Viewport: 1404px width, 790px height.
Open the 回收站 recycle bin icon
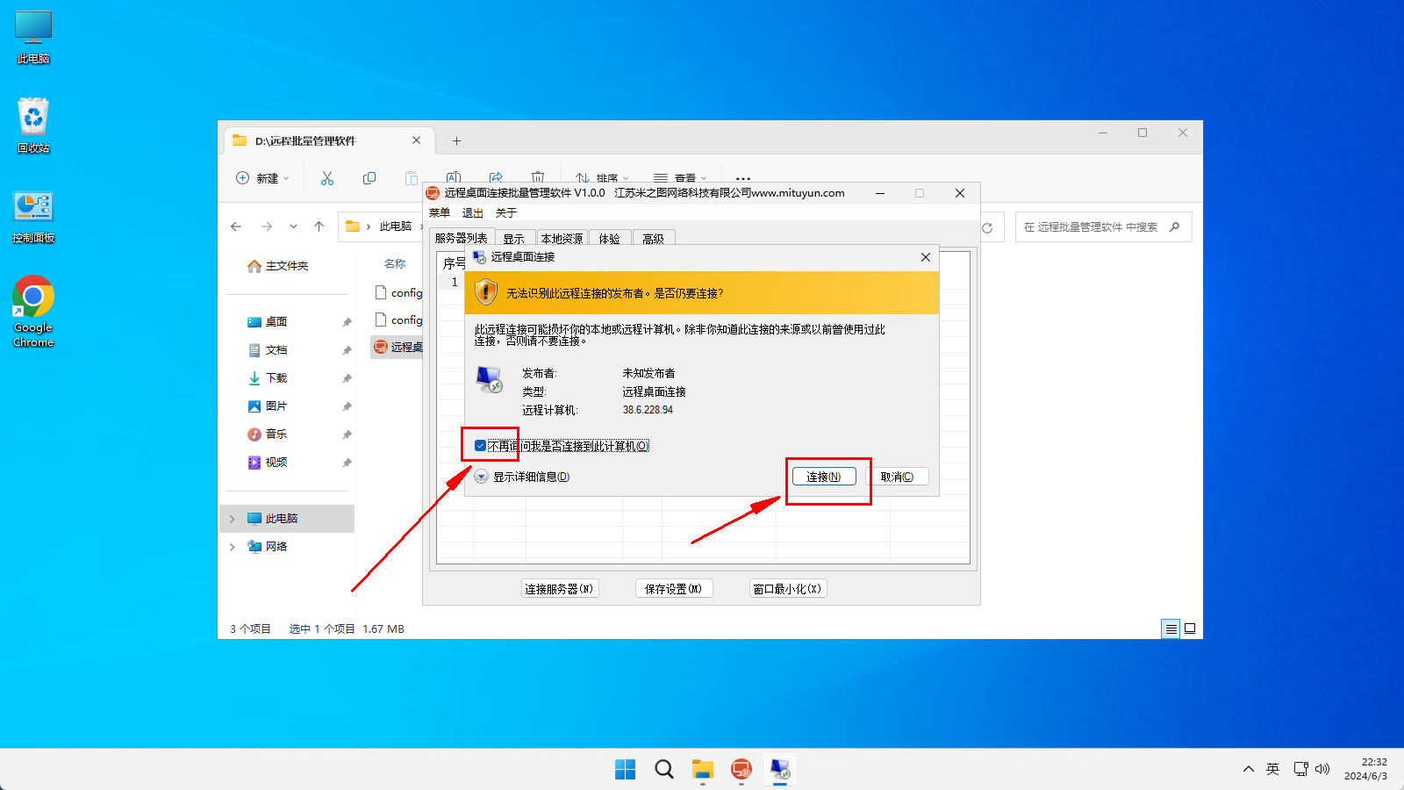tap(33, 126)
